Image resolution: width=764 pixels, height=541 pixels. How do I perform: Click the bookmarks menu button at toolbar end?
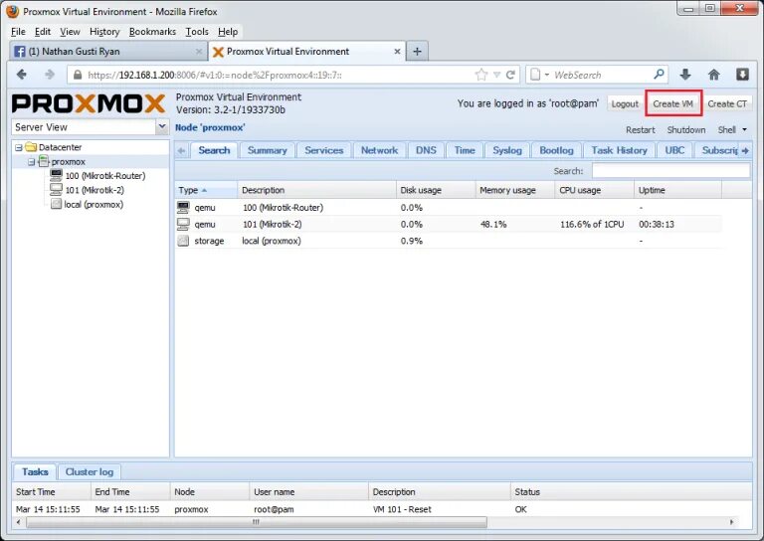point(742,75)
